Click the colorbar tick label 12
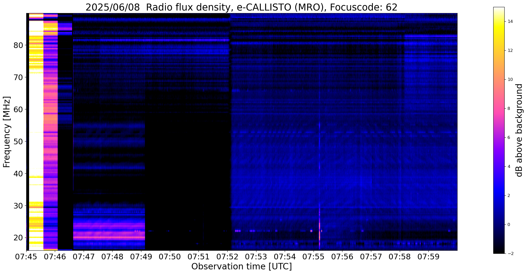This screenshot has height=274, width=527. coord(510,51)
